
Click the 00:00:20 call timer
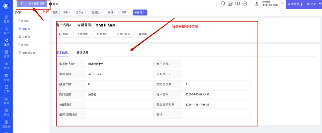[x=311, y=4]
